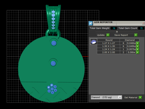
Task: Select the gem cluster at pendant bottom
Action: pos(52,89)
